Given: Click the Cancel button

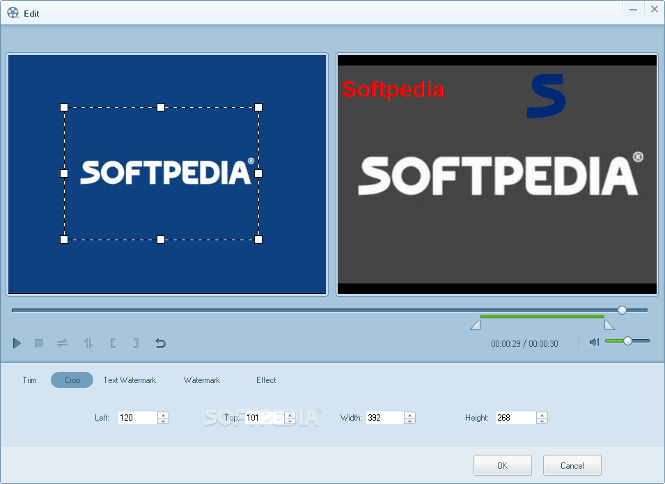Looking at the screenshot, I should (572, 465).
